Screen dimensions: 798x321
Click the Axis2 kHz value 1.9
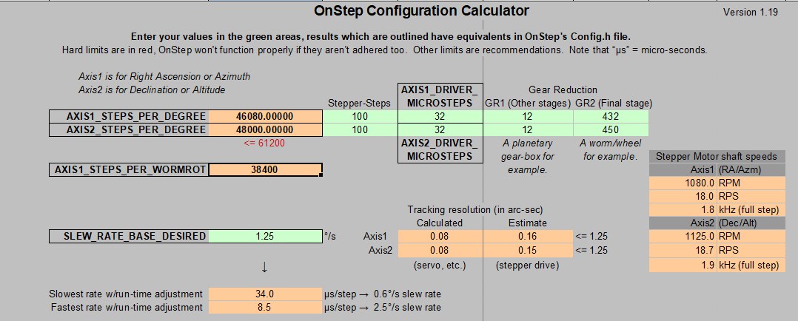(x=683, y=265)
